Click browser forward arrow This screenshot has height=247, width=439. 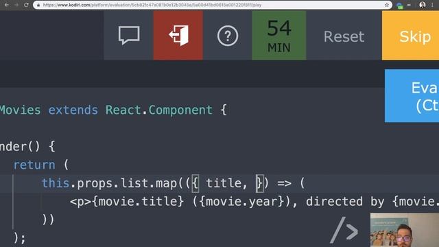click(x=16, y=5)
